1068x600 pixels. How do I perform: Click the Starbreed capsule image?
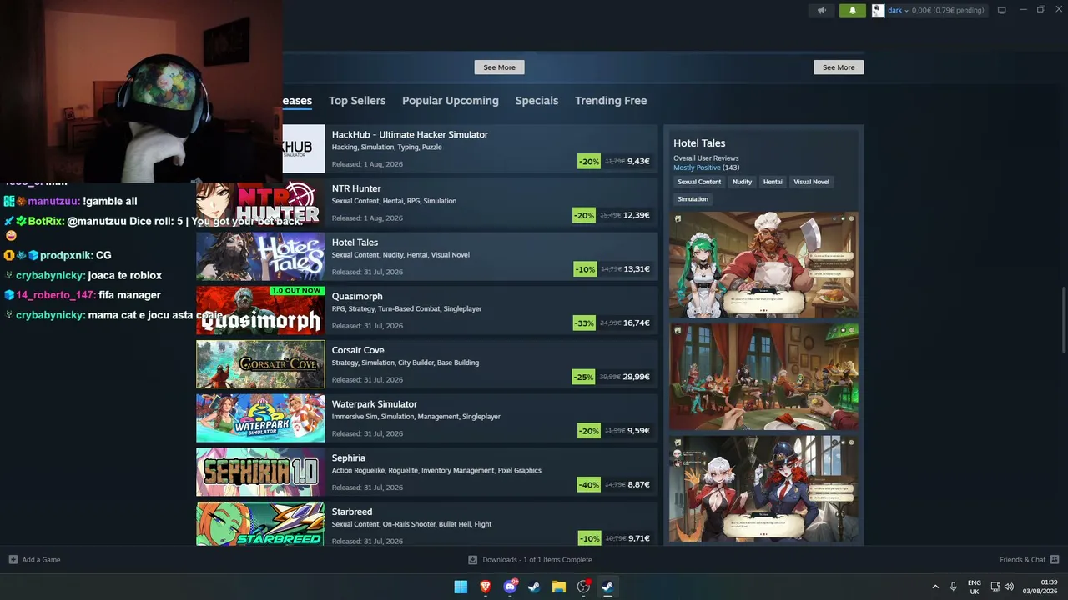260,524
